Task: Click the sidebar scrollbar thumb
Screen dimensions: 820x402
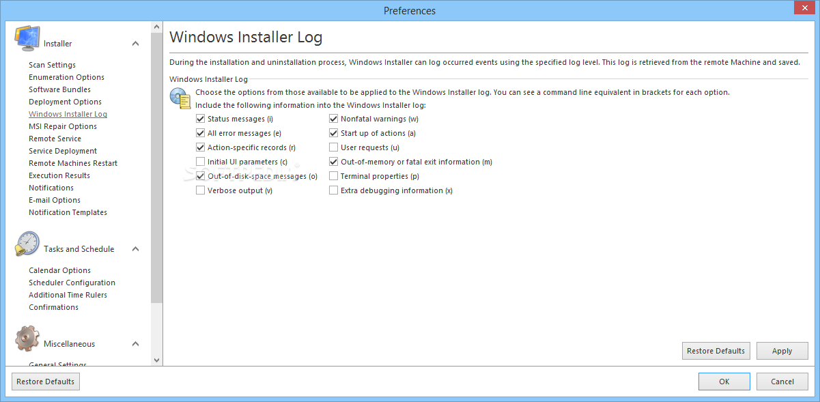Action: [x=157, y=168]
